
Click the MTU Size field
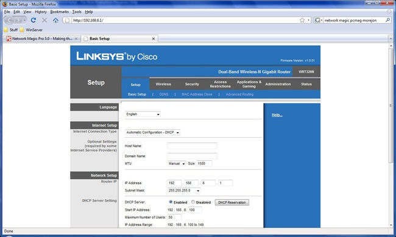tap(204, 163)
